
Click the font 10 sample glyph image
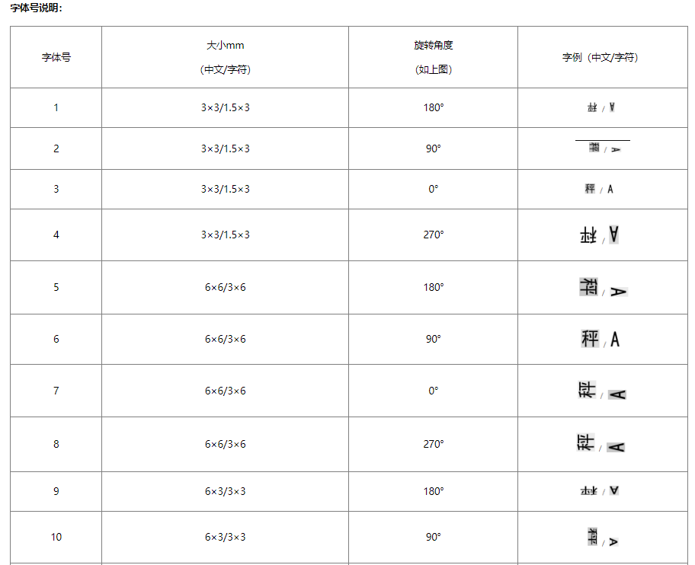[x=602, y=537]
